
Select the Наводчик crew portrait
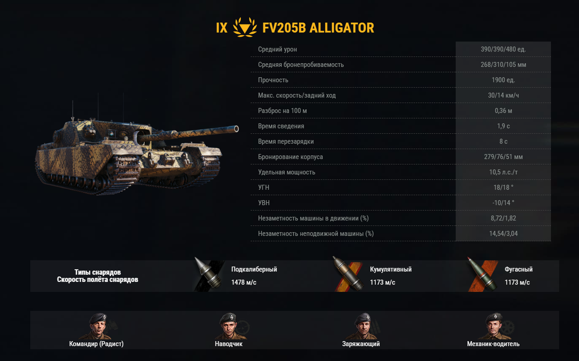pyautogui.click(x=228, y=326)
